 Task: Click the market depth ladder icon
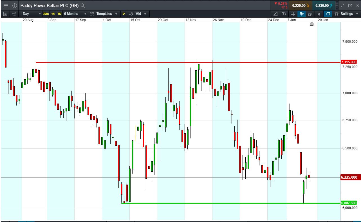(x=337, y=5)
